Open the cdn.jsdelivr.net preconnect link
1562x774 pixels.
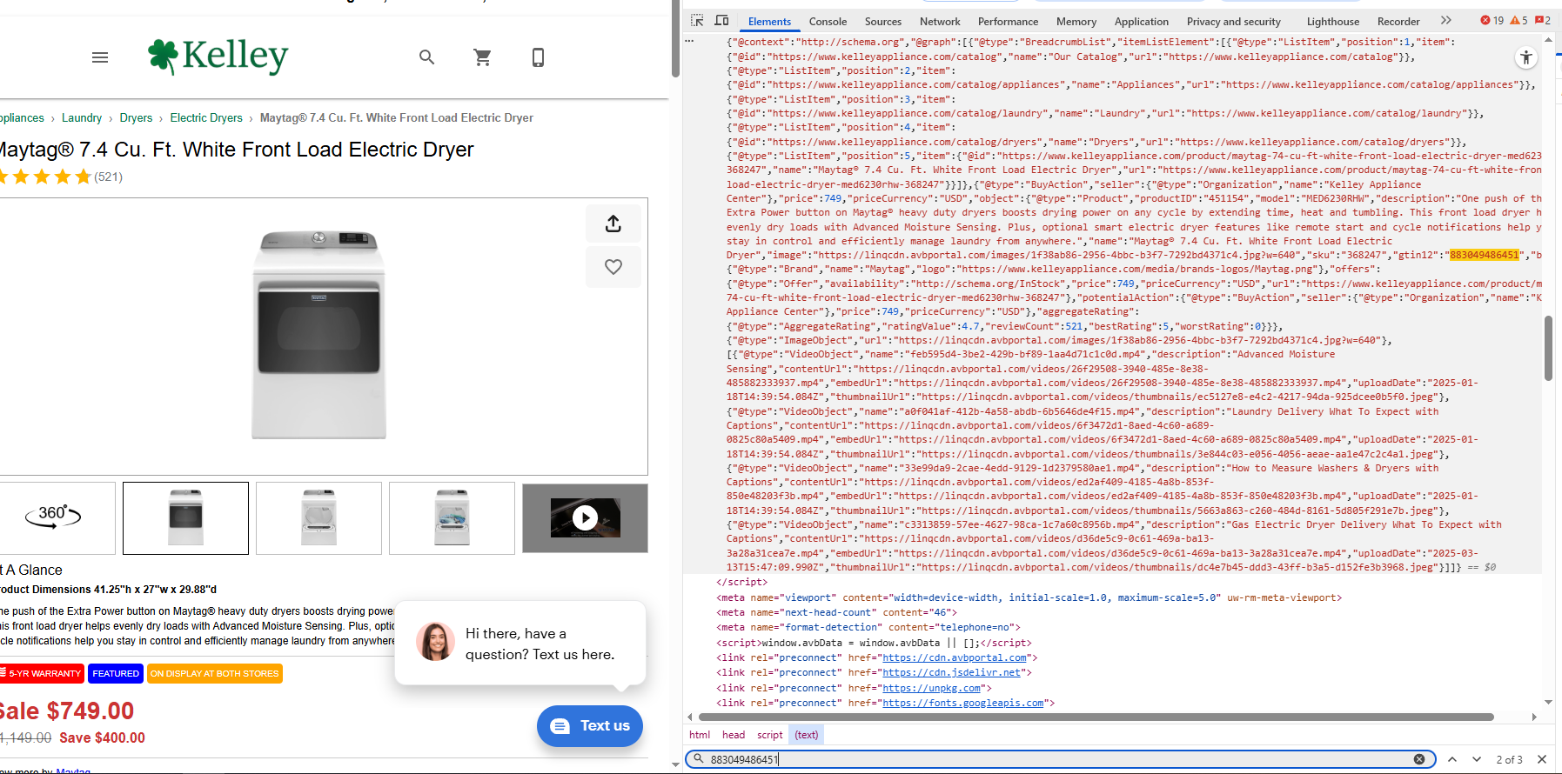pyautogui.click(x=951, y=673)
